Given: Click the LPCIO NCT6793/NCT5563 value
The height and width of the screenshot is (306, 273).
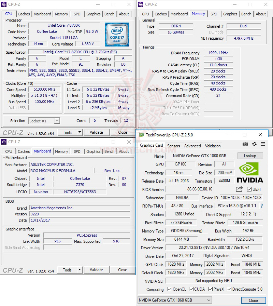Looking at the screenshot, I should click(x=80, y=192).
